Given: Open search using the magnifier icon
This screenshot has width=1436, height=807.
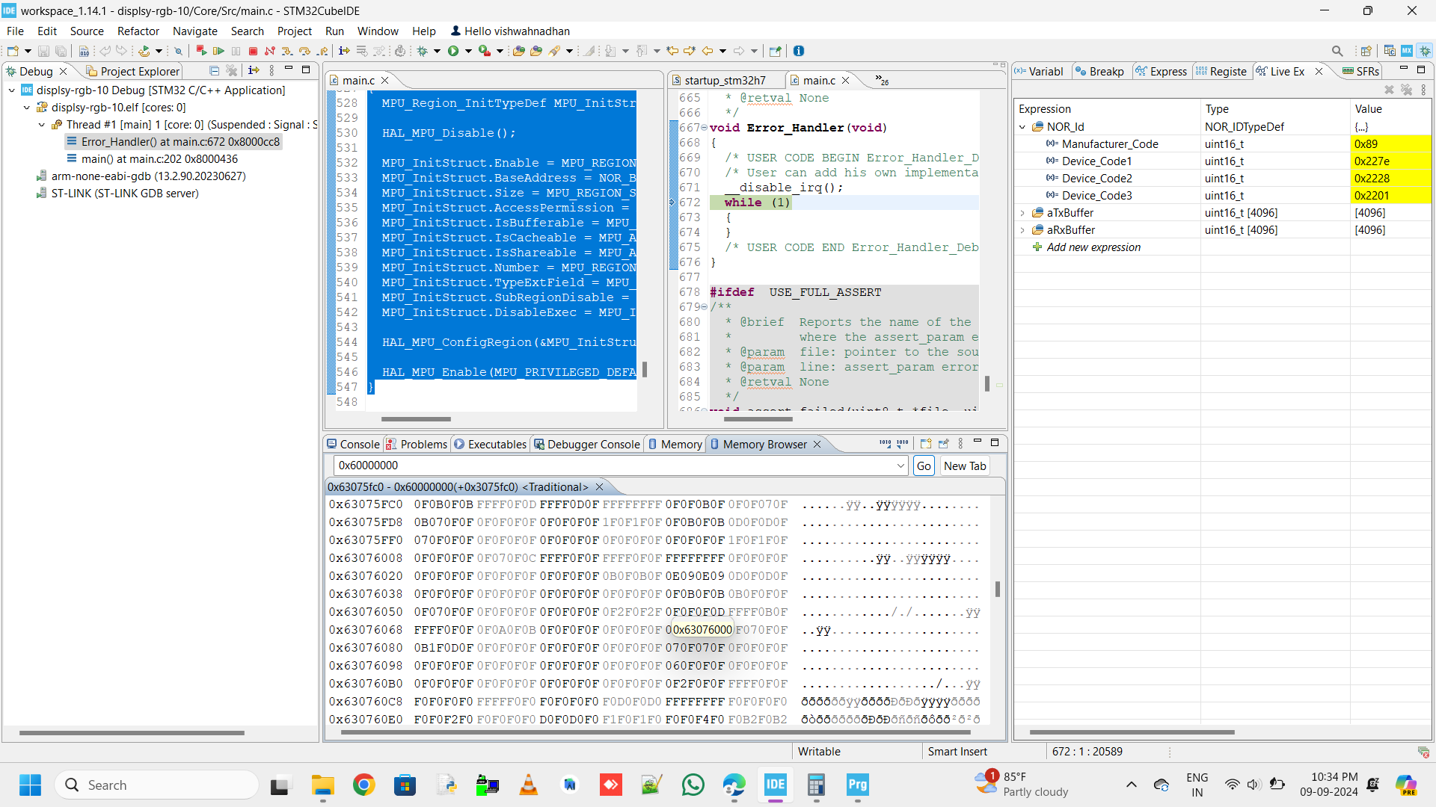Looking at the screenshot, I should coord(1337,51).
